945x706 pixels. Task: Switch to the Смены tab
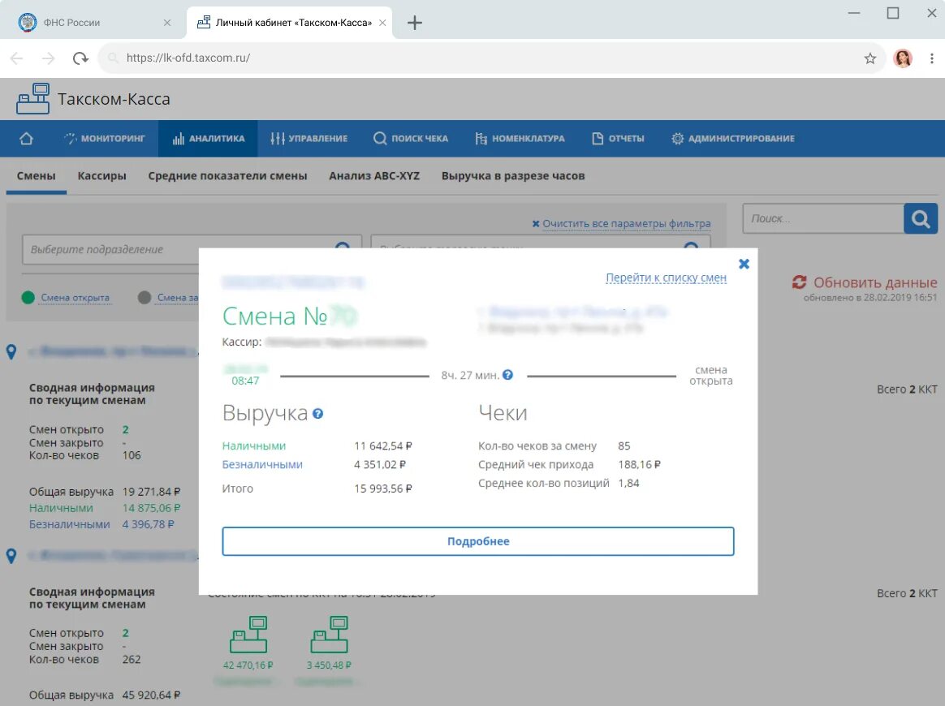click(x=37, y=176)
